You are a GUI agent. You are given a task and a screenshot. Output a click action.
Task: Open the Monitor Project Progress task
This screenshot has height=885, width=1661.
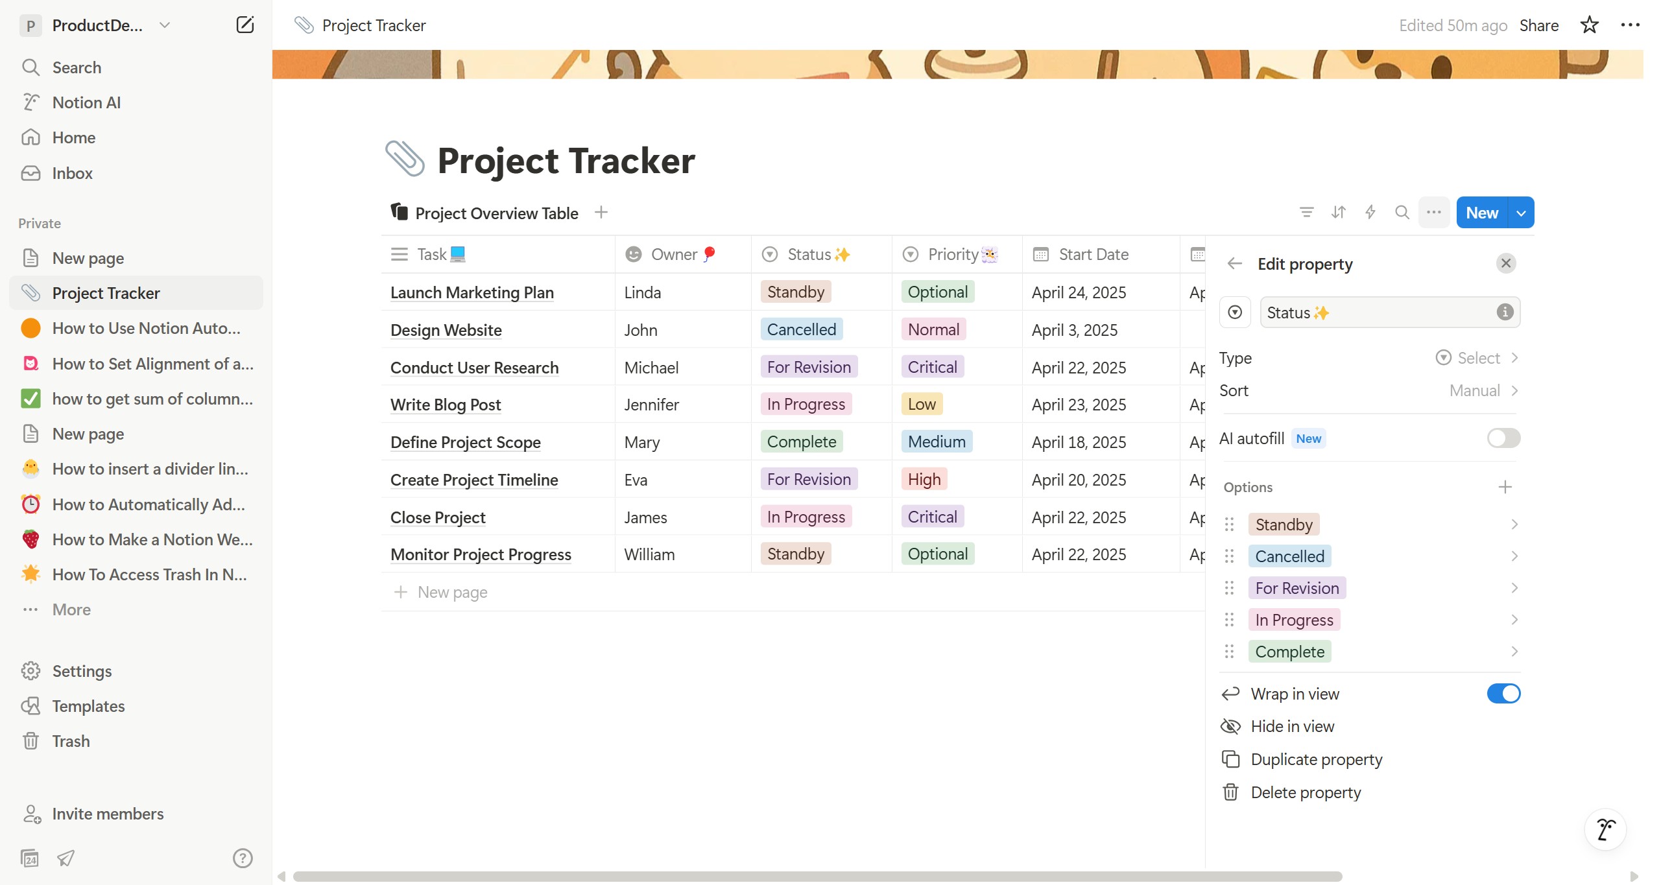pos(481,554)
